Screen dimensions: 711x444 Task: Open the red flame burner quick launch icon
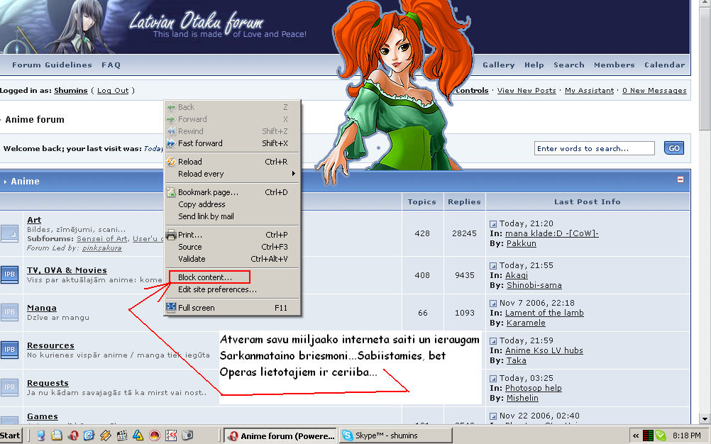(x=155, y=436)
